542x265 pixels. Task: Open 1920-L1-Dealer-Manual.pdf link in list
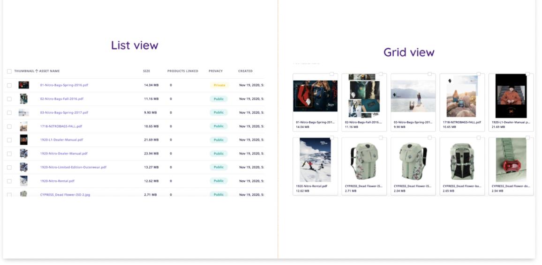pos(61,140)
